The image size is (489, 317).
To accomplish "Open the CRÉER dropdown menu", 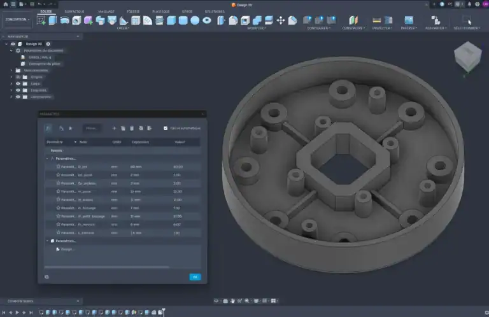I will click(x=123, y=28).
